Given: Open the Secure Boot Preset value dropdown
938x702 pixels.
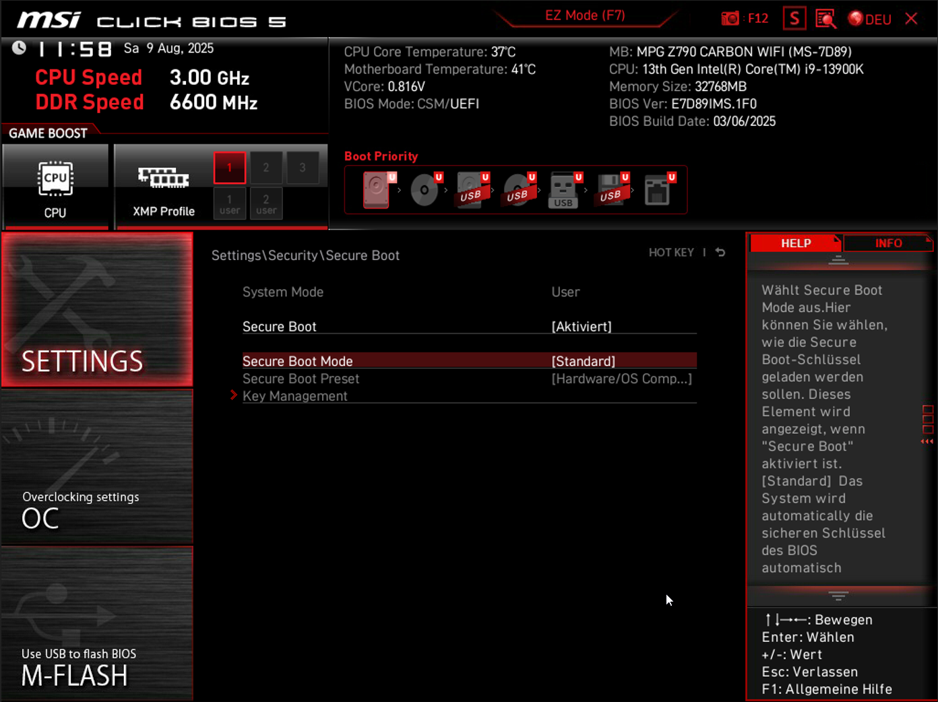Looking at the screenshot, I should 621,379.
